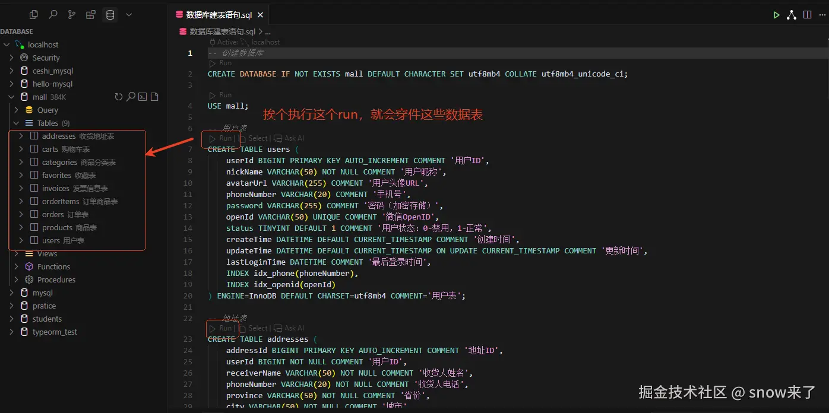Click the addresses table icon
This screenshot has width=829, height=413.
click(34, 136)
